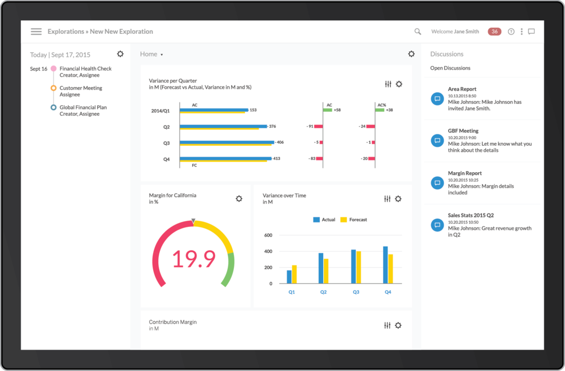Open the notifications badge showing 36

[x=494, y=32]
